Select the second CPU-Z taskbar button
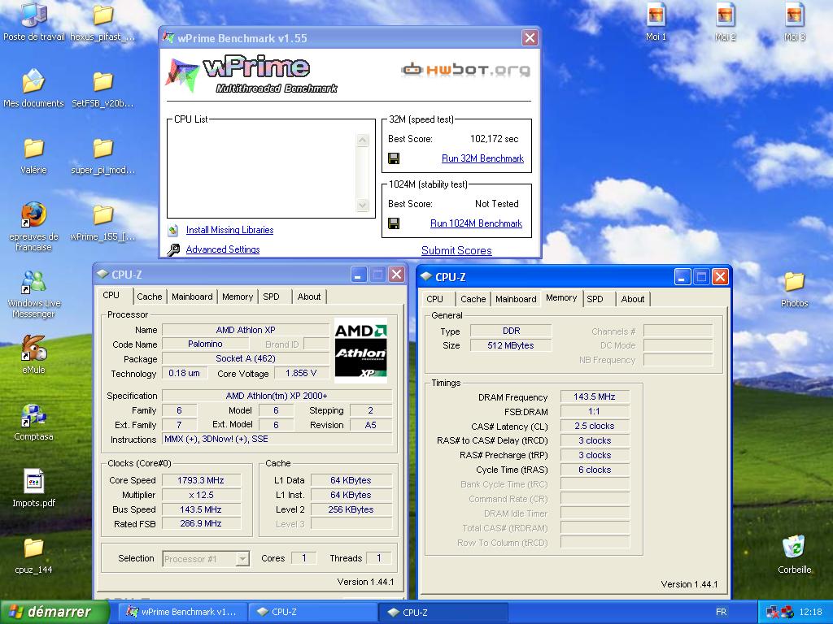The width and height of the screenshot is (833, 624). 443,612
